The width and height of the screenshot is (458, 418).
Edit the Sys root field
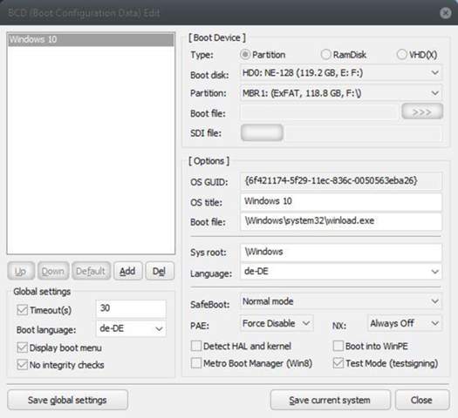coord(340,253)
